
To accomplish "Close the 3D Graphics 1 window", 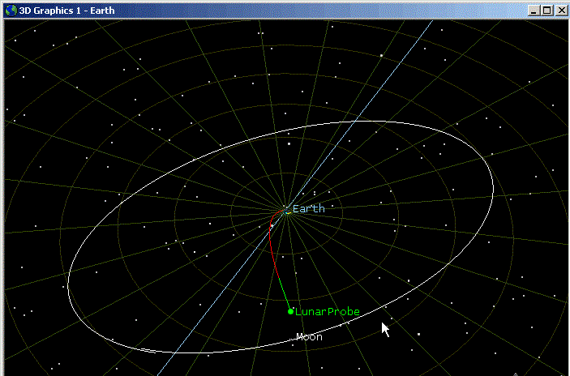I will click(559, 10).
